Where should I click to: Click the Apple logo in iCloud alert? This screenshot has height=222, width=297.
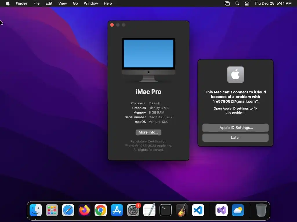pos(236,75)
